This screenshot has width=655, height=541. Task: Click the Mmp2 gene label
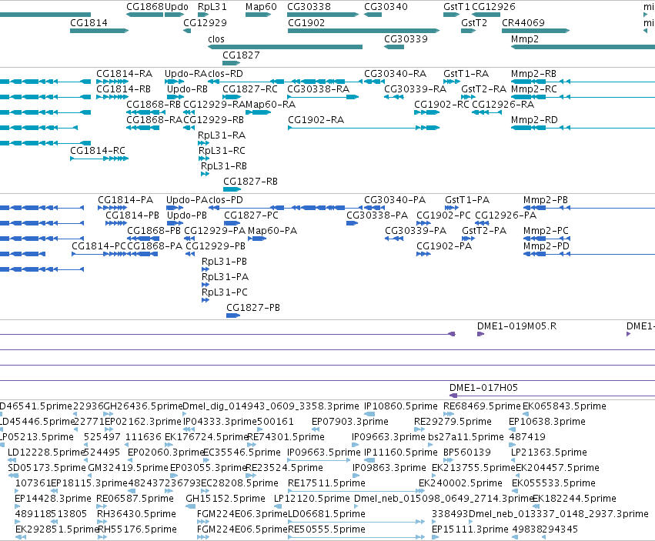click(525, 38)
